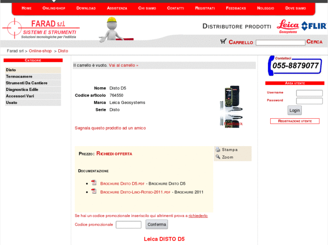This screenshot has width=328, height=245.
Task: Select Usato category
Action: 33,102
